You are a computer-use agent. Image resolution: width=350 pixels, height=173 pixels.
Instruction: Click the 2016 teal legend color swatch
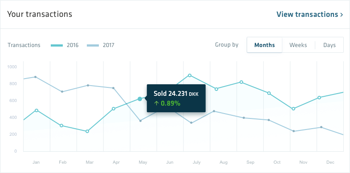coord(57,45)
